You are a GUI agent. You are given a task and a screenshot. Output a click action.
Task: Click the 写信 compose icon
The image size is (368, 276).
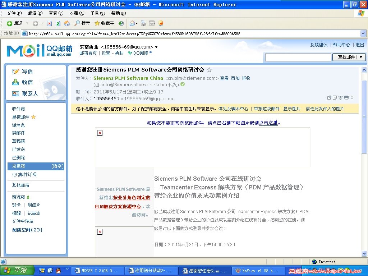point(16,72)
